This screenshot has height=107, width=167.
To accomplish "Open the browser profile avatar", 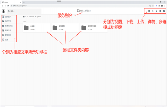I will 162,6.
